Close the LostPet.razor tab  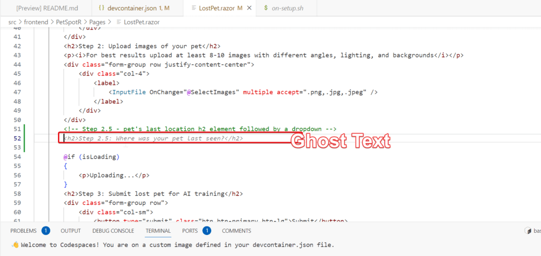tap(250, 8)
